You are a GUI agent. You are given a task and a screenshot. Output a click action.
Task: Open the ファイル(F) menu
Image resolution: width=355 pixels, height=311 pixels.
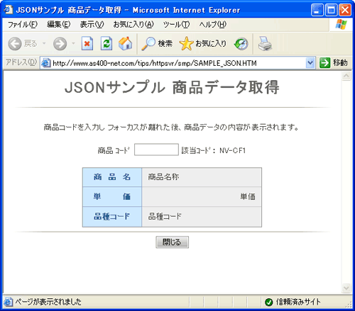[x=23, y=24]
